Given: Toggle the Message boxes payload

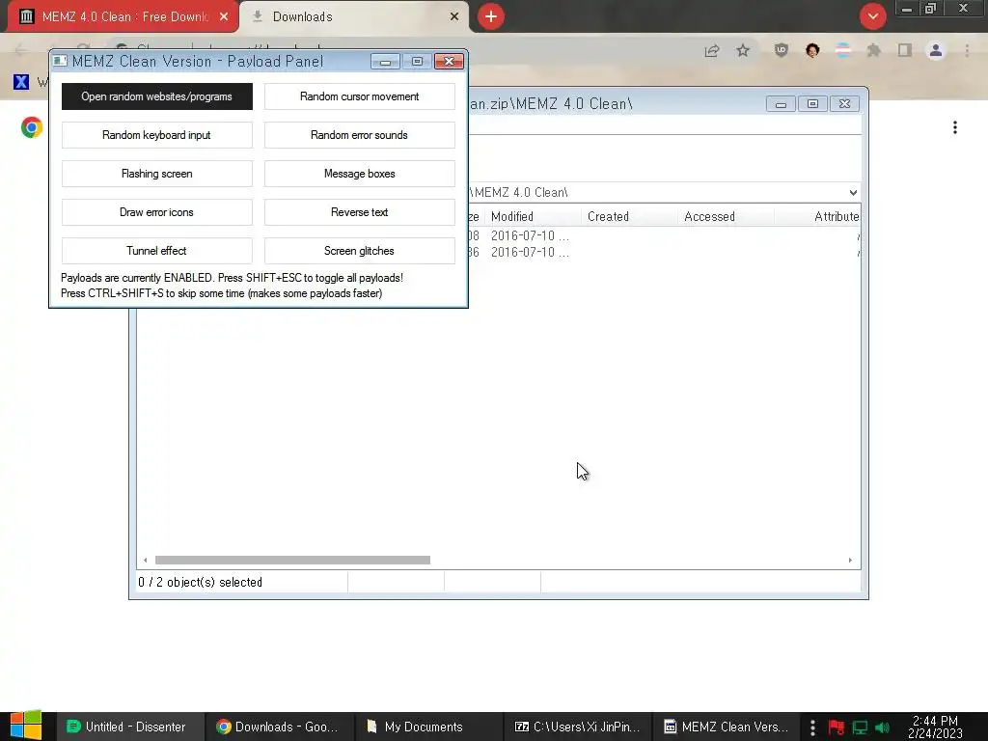Looking at the screenshot, I should pyautogui.click(x=359, y=174).
